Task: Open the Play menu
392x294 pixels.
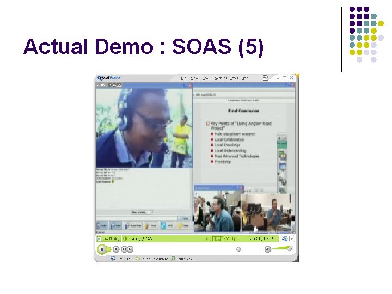Action: (x=205, y=78)
